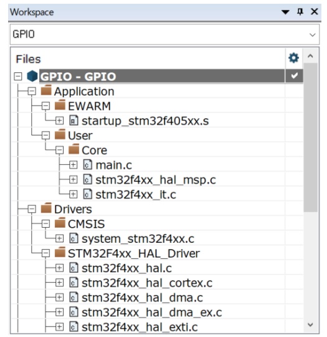Select stm32f4xx_hal_cortex.c file

click(147, 283)
